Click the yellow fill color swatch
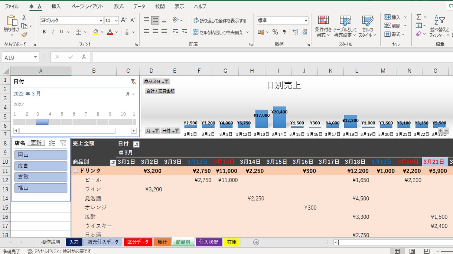453x254 pixels. coord(96,32)
